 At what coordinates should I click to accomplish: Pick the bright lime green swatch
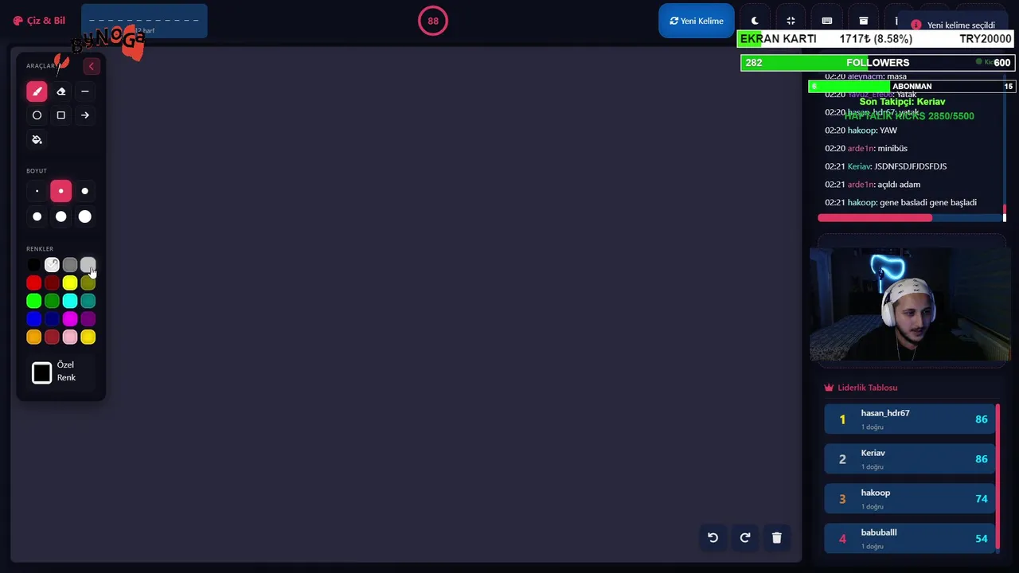[x=33, y=301]
